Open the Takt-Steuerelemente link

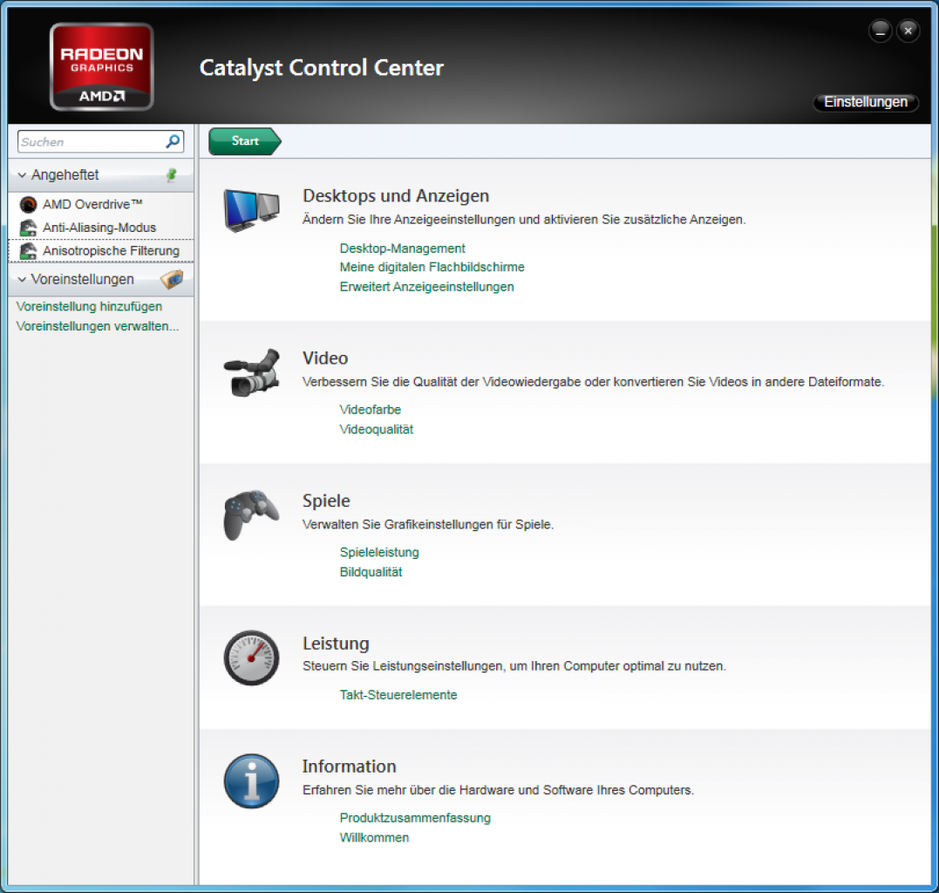[x=398, y=695]
